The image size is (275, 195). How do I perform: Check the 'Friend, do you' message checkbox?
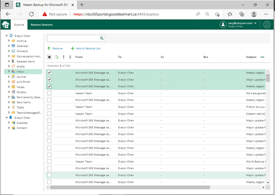[49, 107]
